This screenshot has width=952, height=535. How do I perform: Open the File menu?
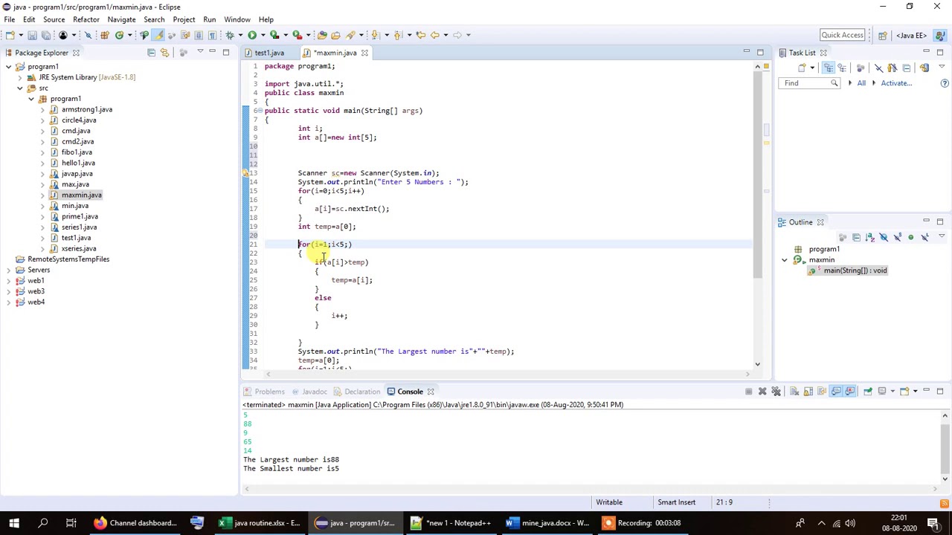10,19
